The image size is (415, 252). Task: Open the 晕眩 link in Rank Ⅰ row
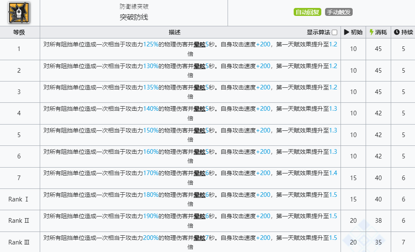pyautogui.click(x=200, y=195)
